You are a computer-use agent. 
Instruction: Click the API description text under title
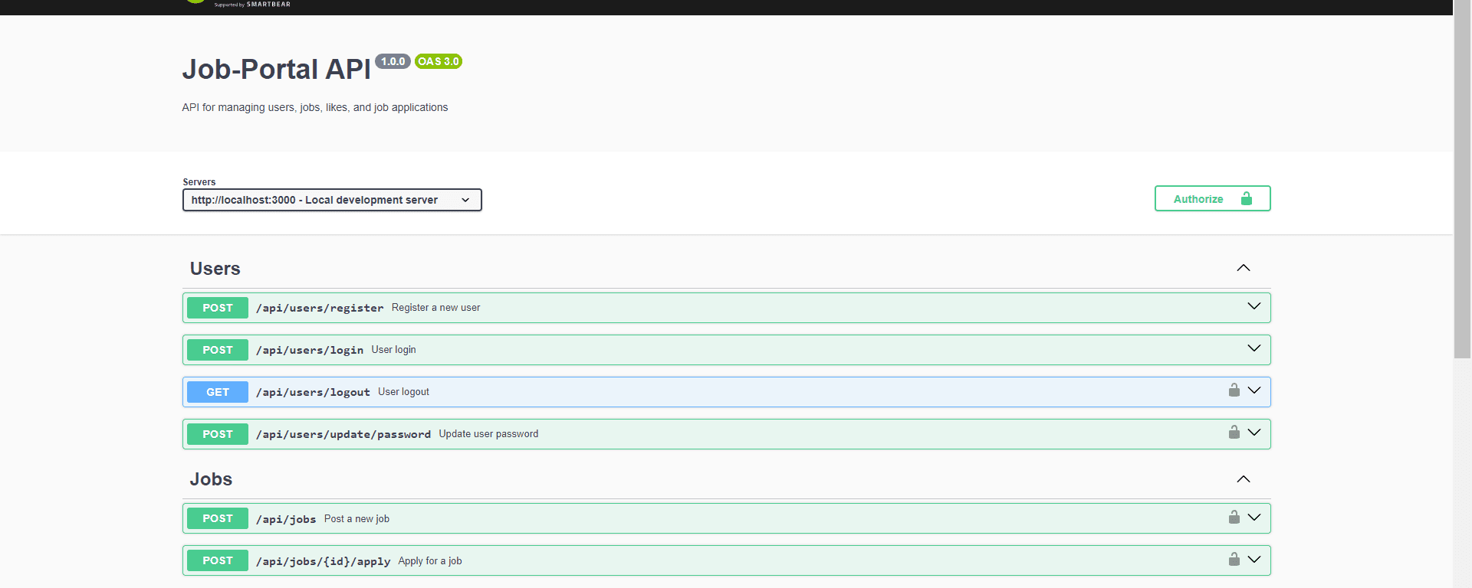pyautogui.click(x=315, y=107)
